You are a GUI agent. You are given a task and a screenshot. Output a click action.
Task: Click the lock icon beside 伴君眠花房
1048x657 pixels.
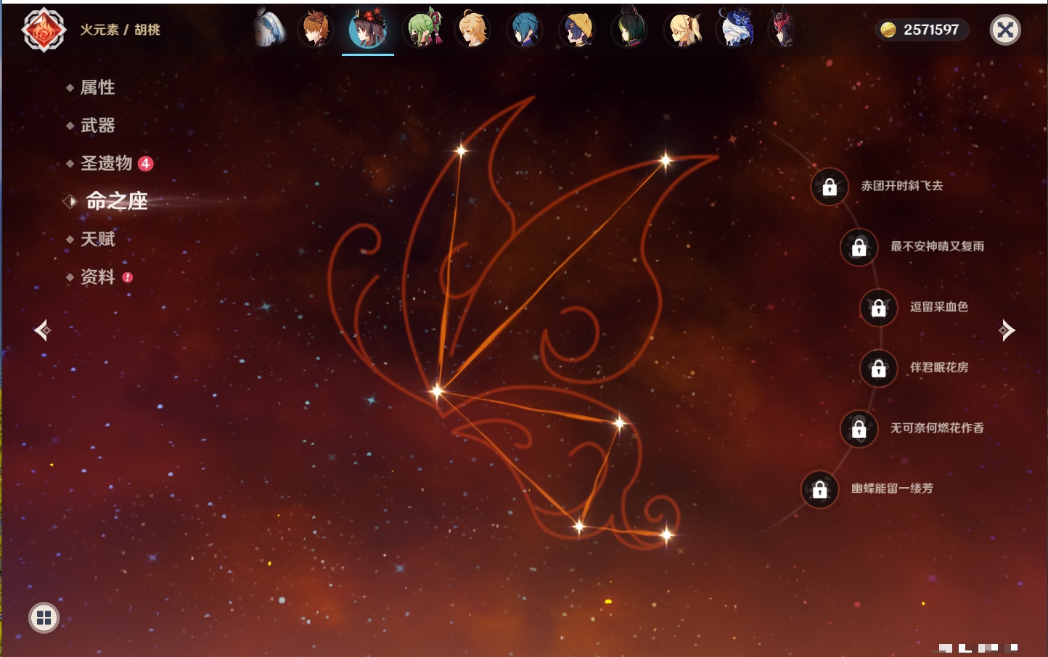(x=878, y=368)
